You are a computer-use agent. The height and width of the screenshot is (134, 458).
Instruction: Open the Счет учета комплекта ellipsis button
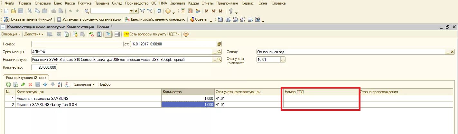tap(283, 60)
